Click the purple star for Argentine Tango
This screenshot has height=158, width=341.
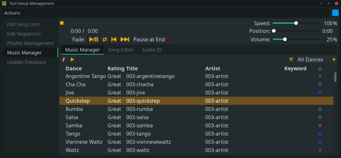tap(320, 76)
